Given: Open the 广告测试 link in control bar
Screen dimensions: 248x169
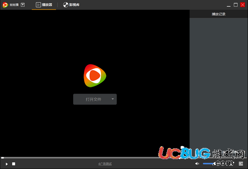Looking at the screenshot, I should pos(105,164).
